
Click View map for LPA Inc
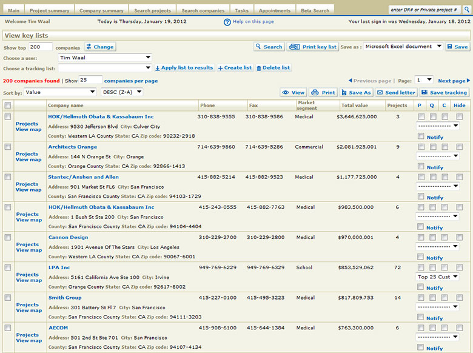pos(29,280)
